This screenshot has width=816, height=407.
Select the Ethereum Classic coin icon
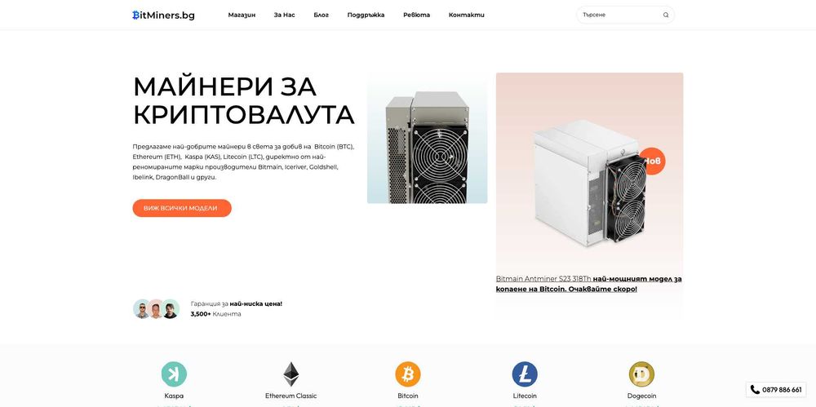coord(291,374)
